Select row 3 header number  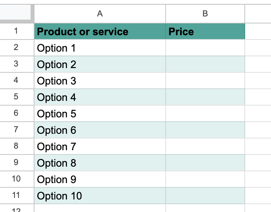(16, 64)
